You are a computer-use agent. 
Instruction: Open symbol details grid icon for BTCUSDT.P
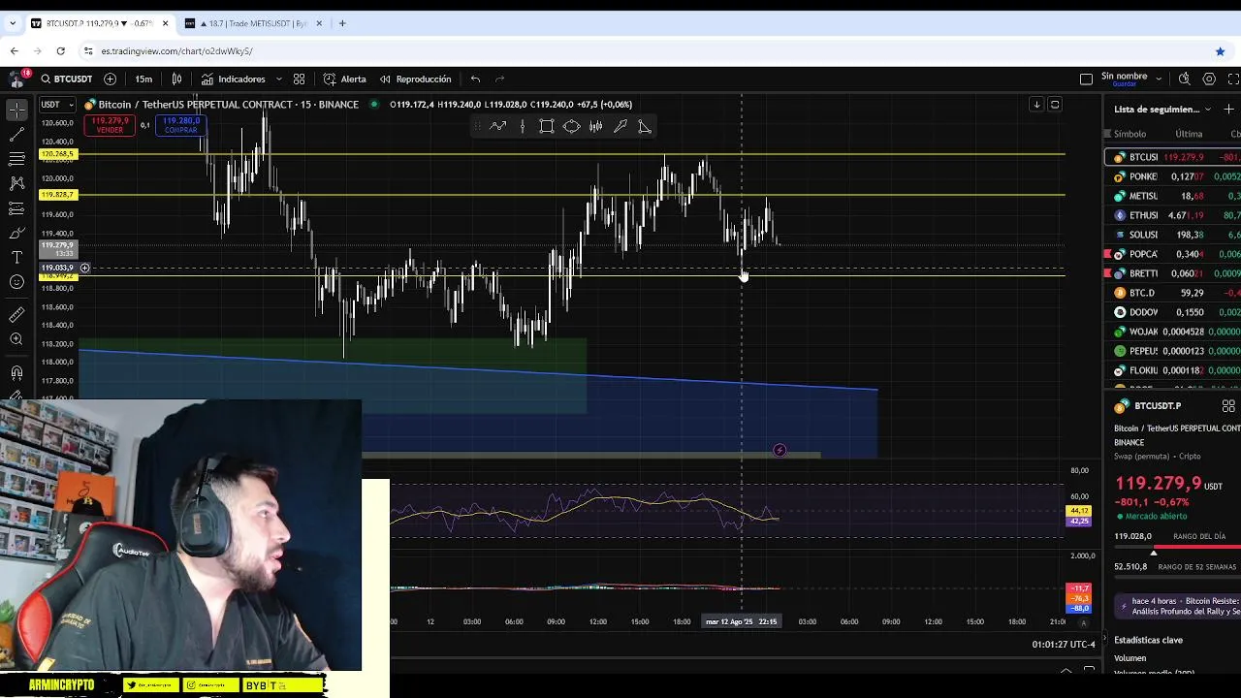pyautogui.click(x=1228, y=406)
